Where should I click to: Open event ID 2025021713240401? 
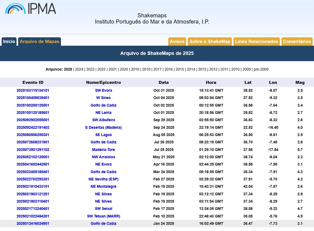point(33,209)
